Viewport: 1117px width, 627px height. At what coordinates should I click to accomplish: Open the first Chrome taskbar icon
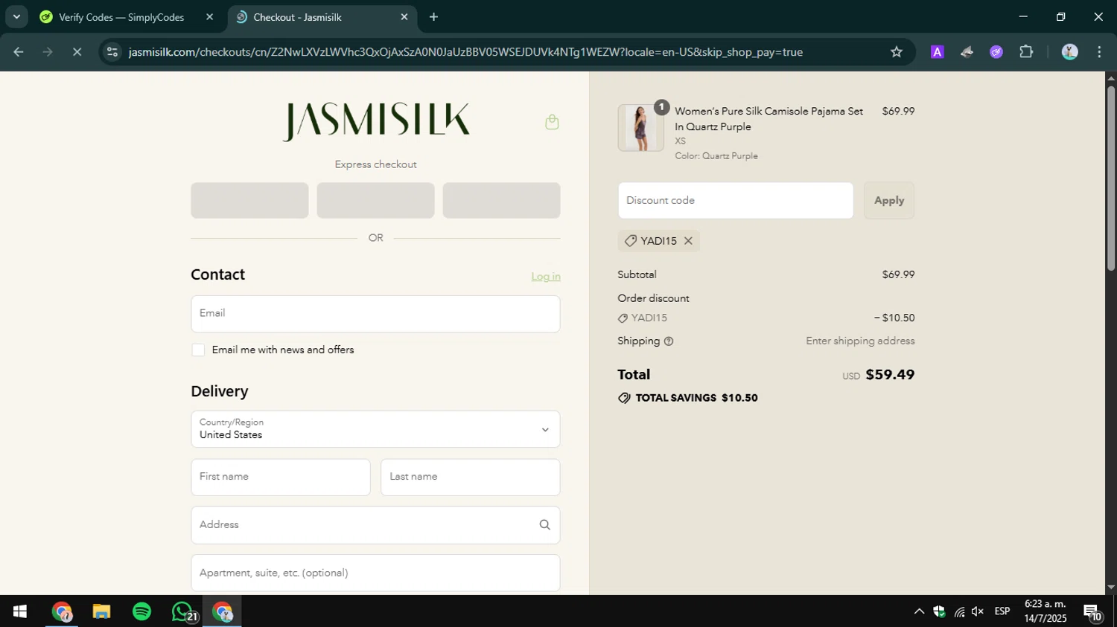[62, 612]
